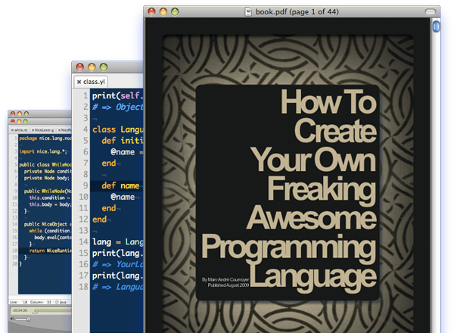This screenshot has width=454, height=333.
Task: Click 'book.pdf (page 1 of 44)' title text
Action: (297, 12)
